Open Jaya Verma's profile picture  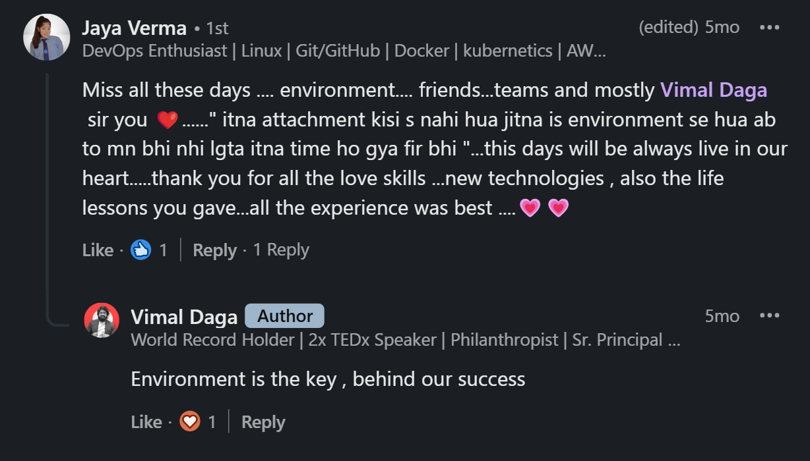[47, 37]
